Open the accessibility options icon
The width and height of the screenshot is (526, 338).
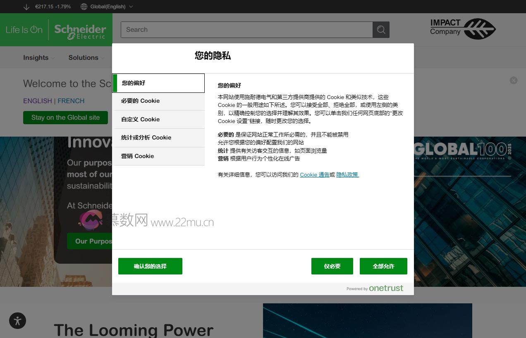click(x=17, y=321)
